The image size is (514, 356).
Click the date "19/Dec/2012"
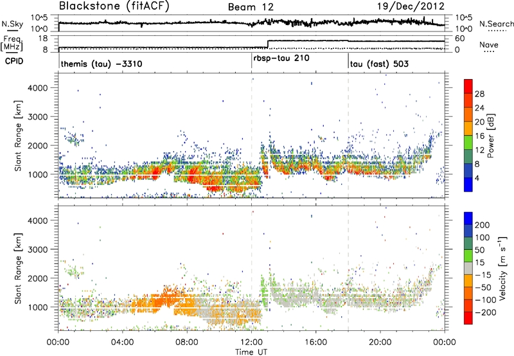pyautogui.click(x=411, y=6)
